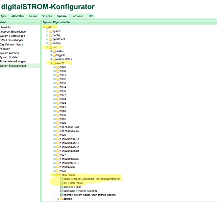This screenshot has height=202, width=217.
Task: Click folder icon of event 1037
Action: (58, 95)
